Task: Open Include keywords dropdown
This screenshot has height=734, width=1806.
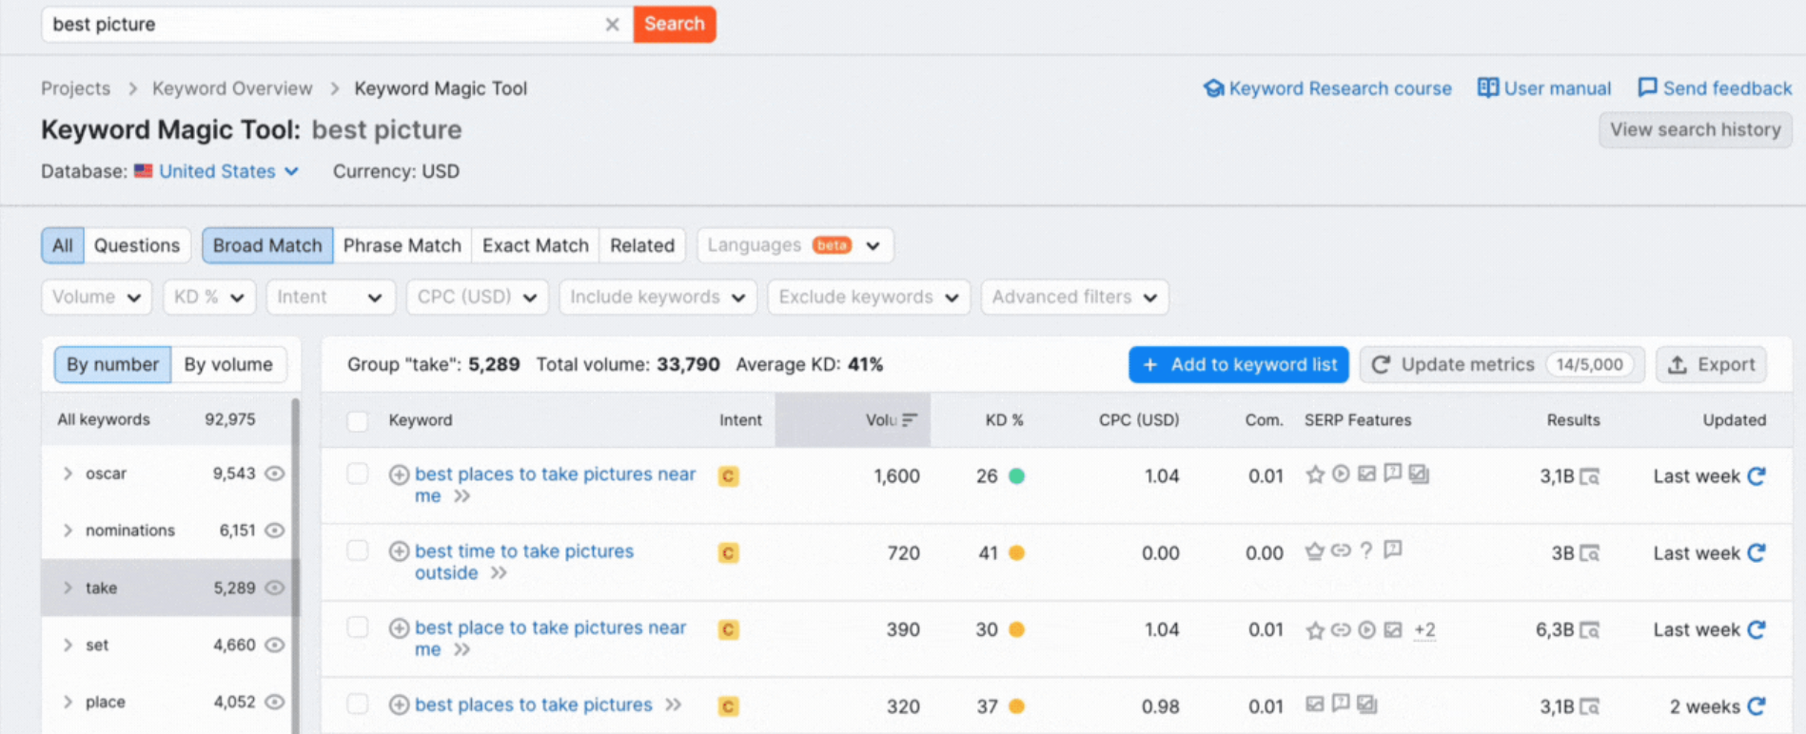Action: coord(658,297)
